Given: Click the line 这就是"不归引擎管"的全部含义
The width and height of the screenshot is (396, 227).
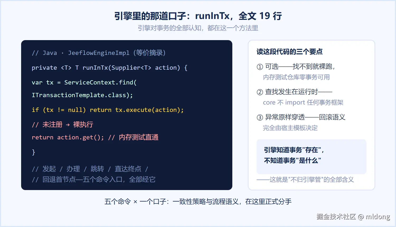Looking at the screenshot, I should (305, 180).
